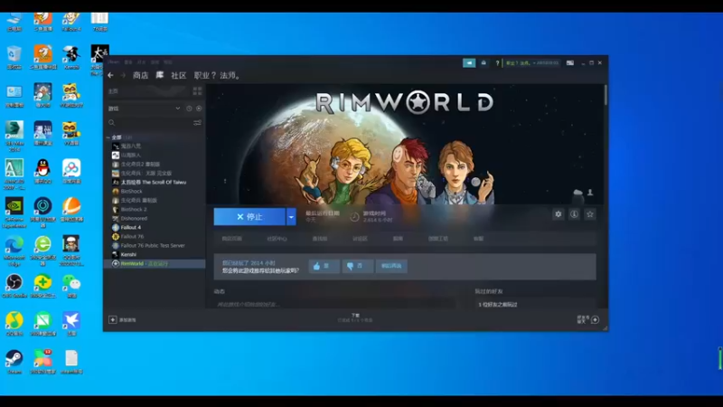Open second tab in RimWorld links bar
723x407 pixels.
tap(277, 239)
